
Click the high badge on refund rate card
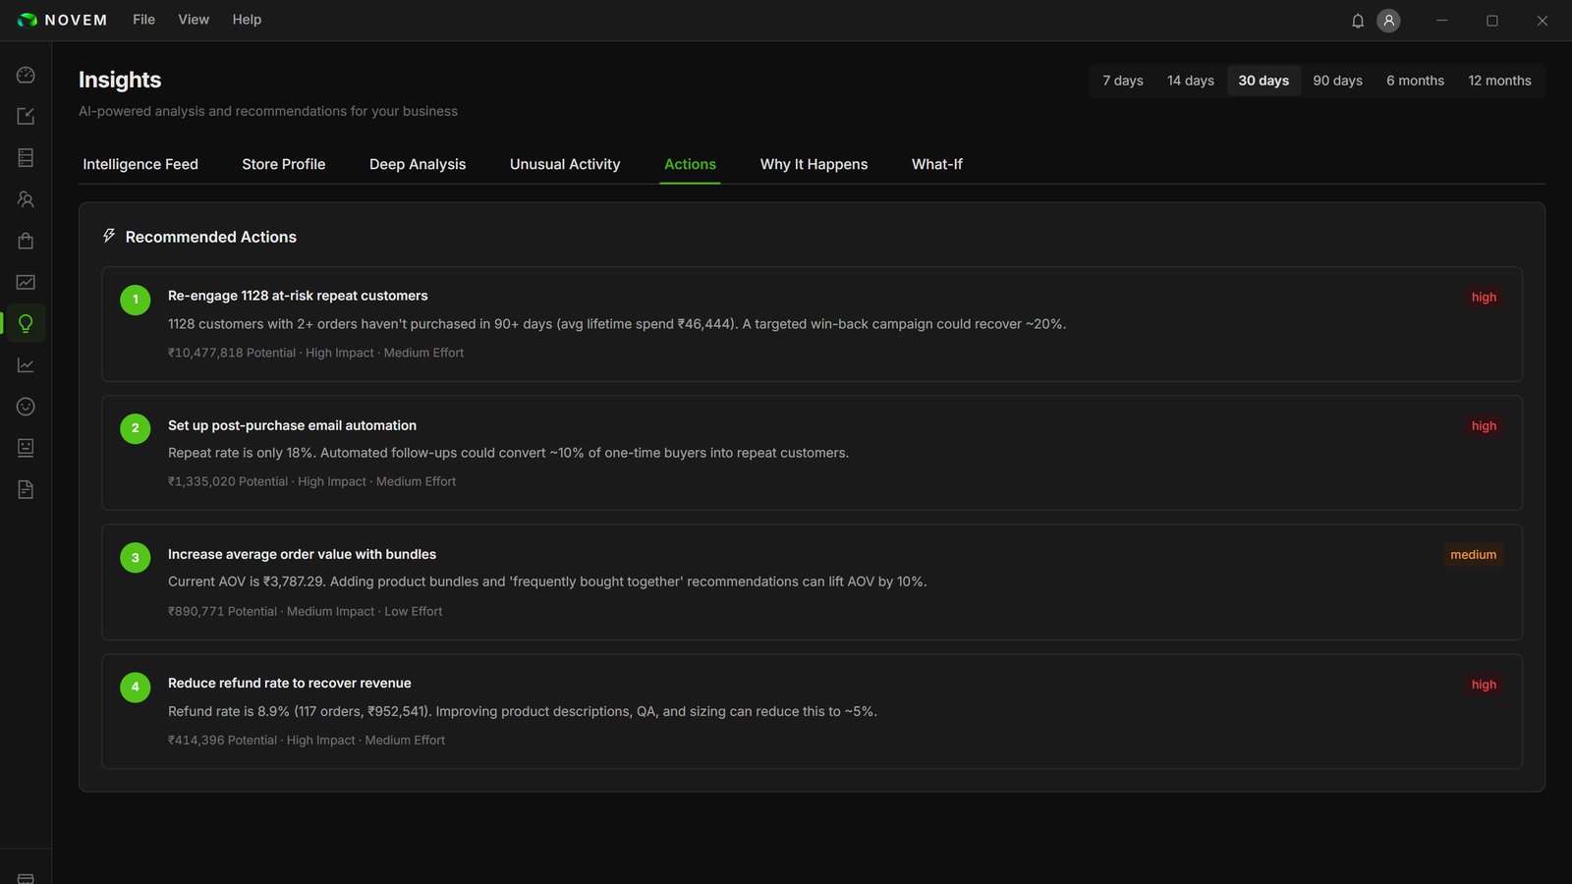pos(1484,685)
